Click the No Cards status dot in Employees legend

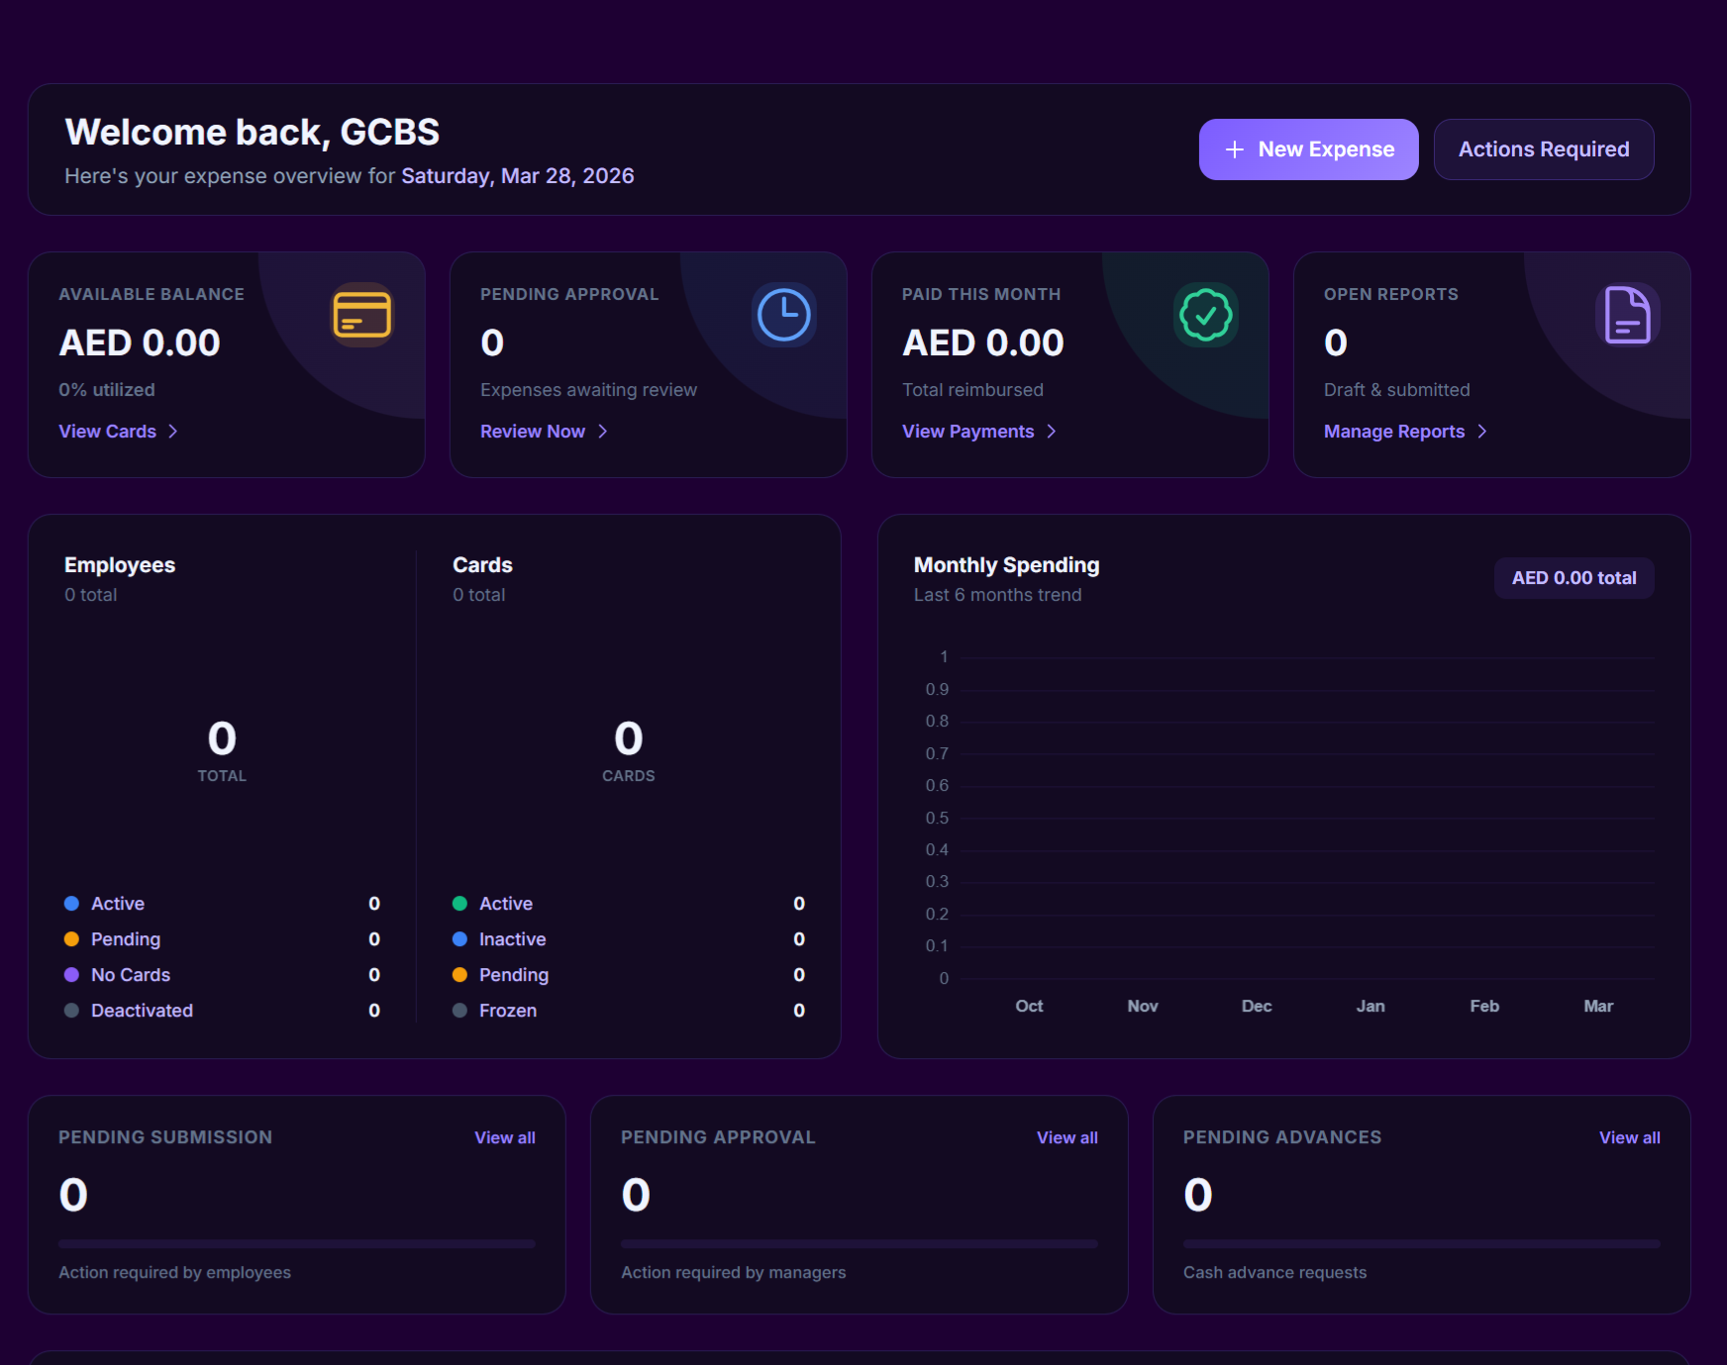tap(70, 974)
